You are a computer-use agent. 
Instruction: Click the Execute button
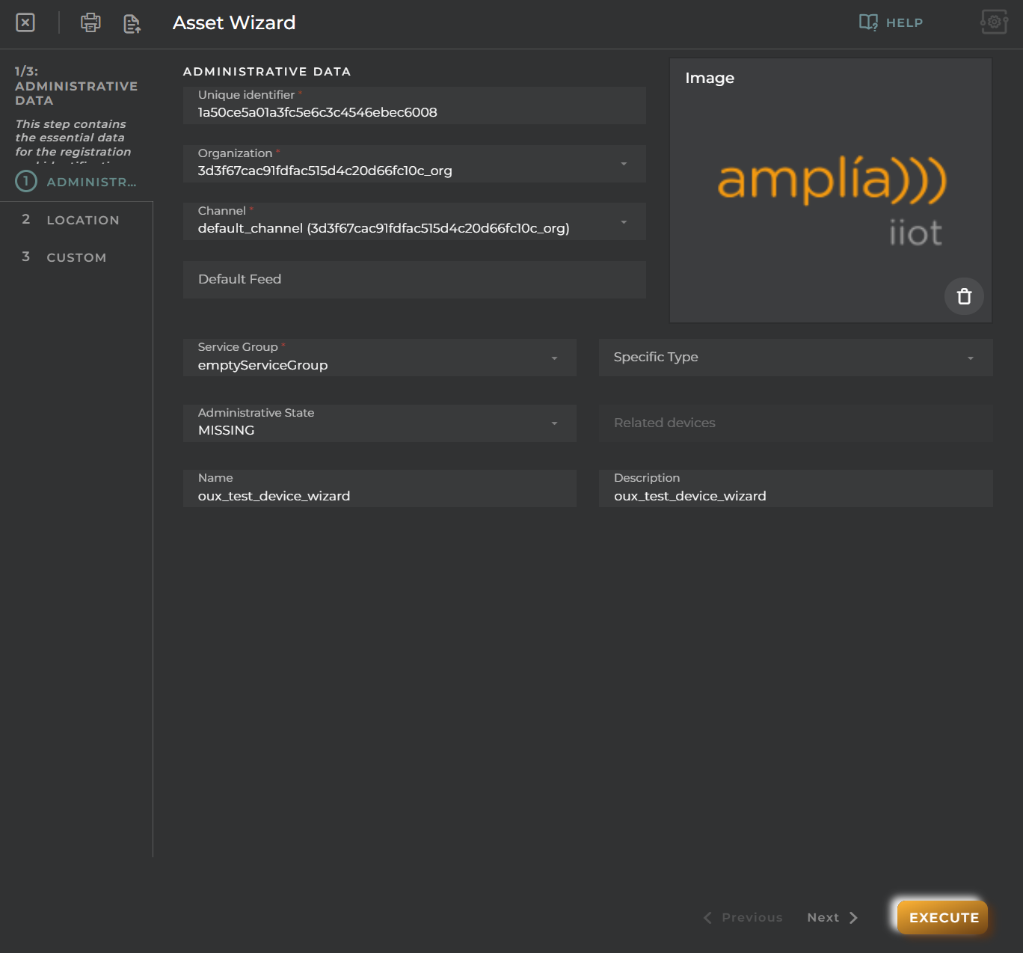(x=943, y=917)
